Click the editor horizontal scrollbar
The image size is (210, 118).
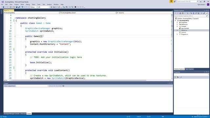point(79,80)
